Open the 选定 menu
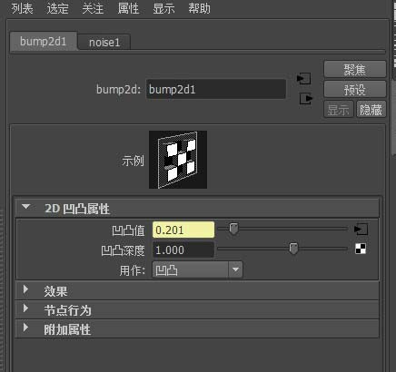Viewport: 396px width, 372px height. tap(57, 8)
